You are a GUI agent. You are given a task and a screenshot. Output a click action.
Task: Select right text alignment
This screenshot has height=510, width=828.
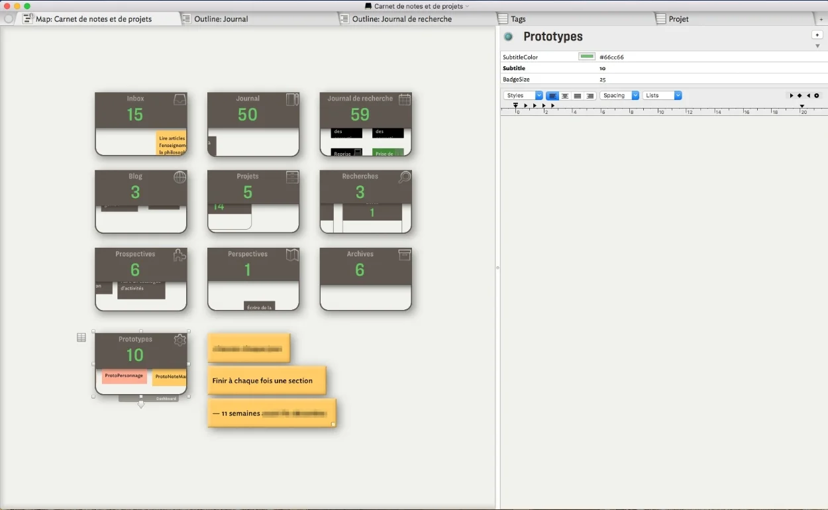[x=590, y=96]
